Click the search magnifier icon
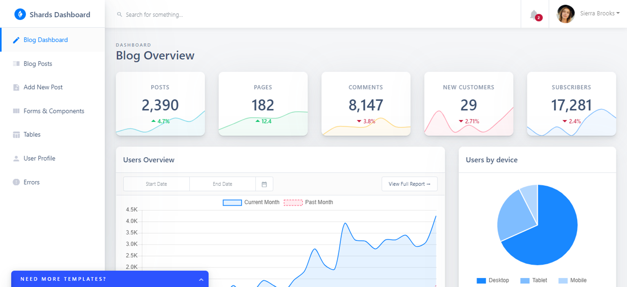The image size is (627, 287). 120,15
